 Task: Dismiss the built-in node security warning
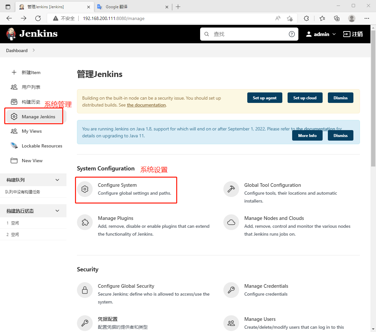coord(340,98)
